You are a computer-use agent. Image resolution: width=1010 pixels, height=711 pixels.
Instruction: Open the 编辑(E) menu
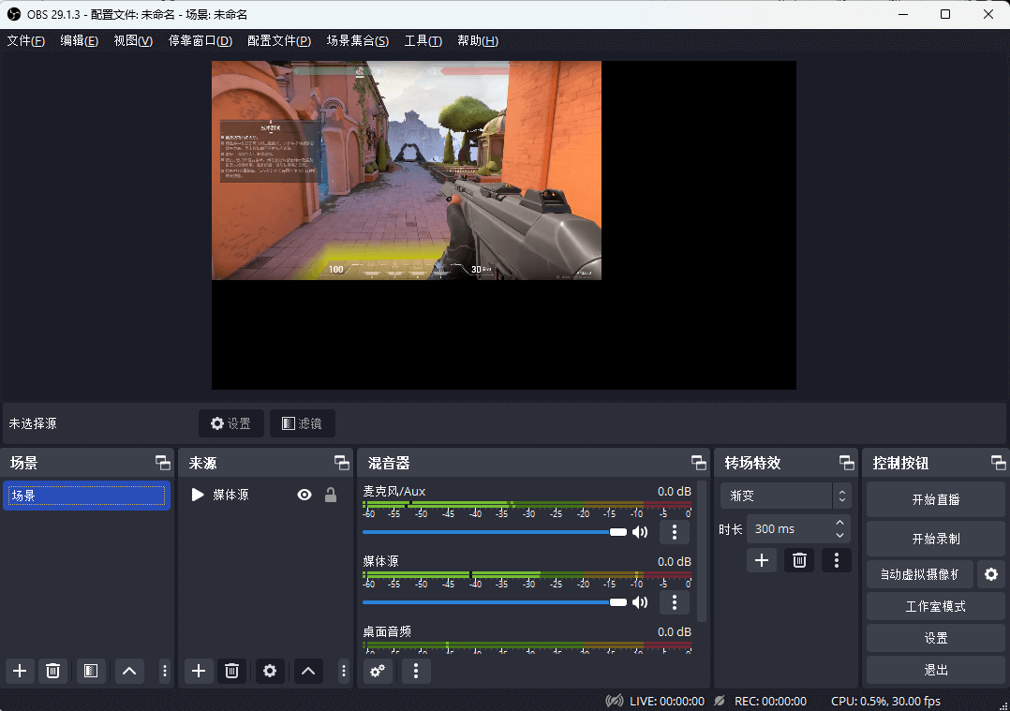pyautogui.click(x=80, y=40)
